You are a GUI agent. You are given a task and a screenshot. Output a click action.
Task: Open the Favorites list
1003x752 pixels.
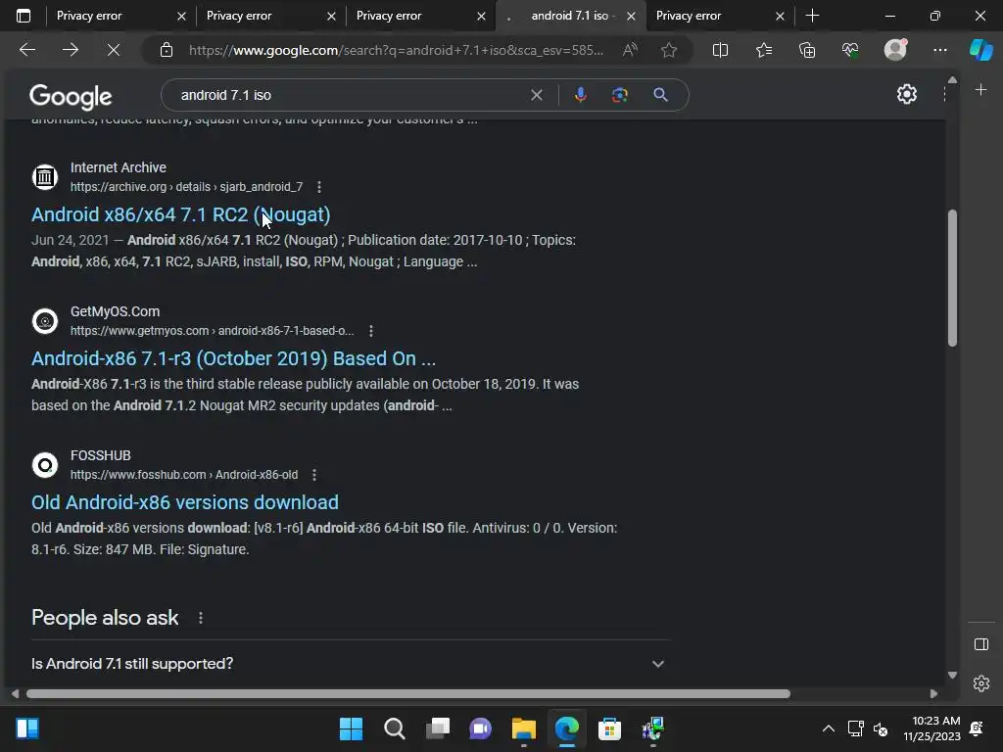[764, 50]
